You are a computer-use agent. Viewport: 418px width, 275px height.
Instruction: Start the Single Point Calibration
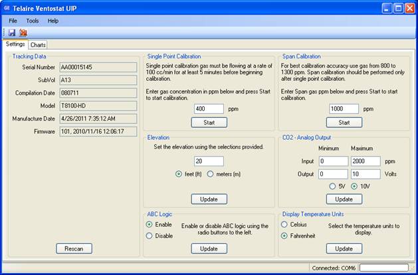coord(209,123)
